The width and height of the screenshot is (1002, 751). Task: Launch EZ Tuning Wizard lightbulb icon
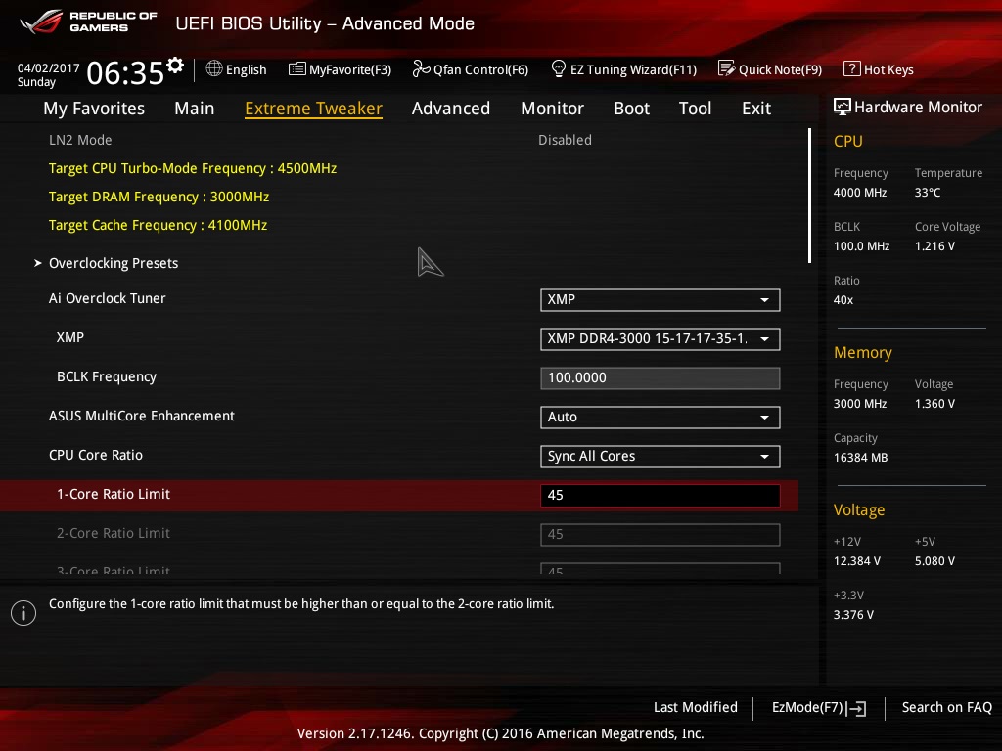pos(558,69)
